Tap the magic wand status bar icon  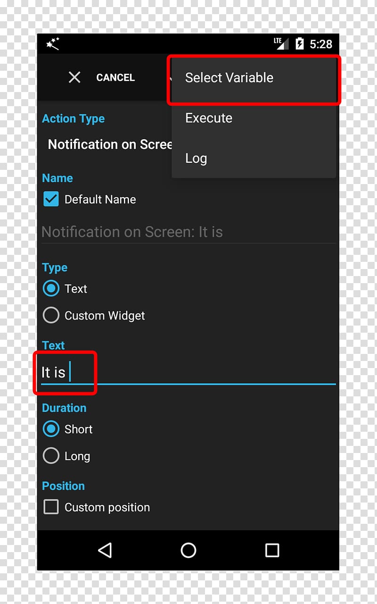[53, 44]
